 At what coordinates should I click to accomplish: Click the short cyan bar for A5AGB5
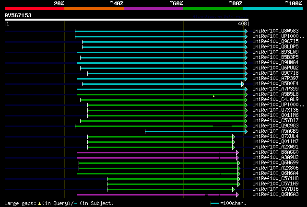pyautogui.click(x=195, y=131)
